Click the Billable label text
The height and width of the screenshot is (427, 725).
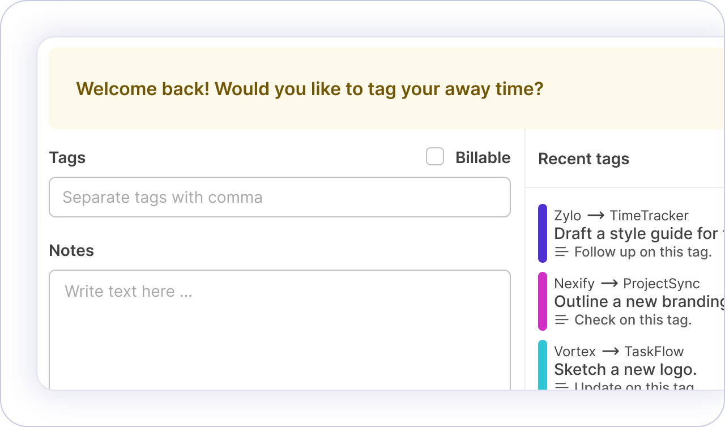(x=483, y=157)
